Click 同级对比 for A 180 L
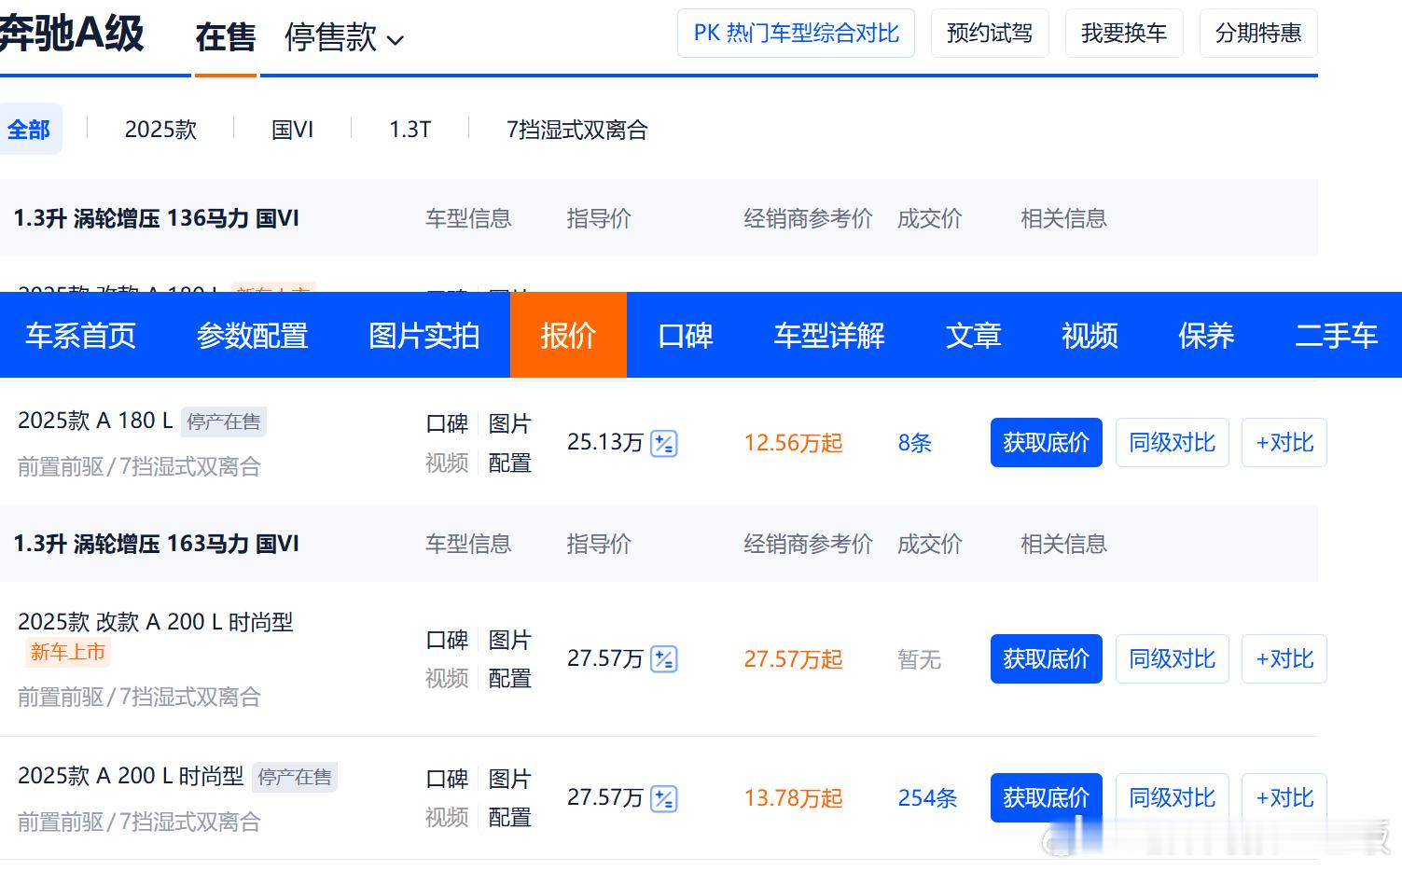 coord(1173,443)
